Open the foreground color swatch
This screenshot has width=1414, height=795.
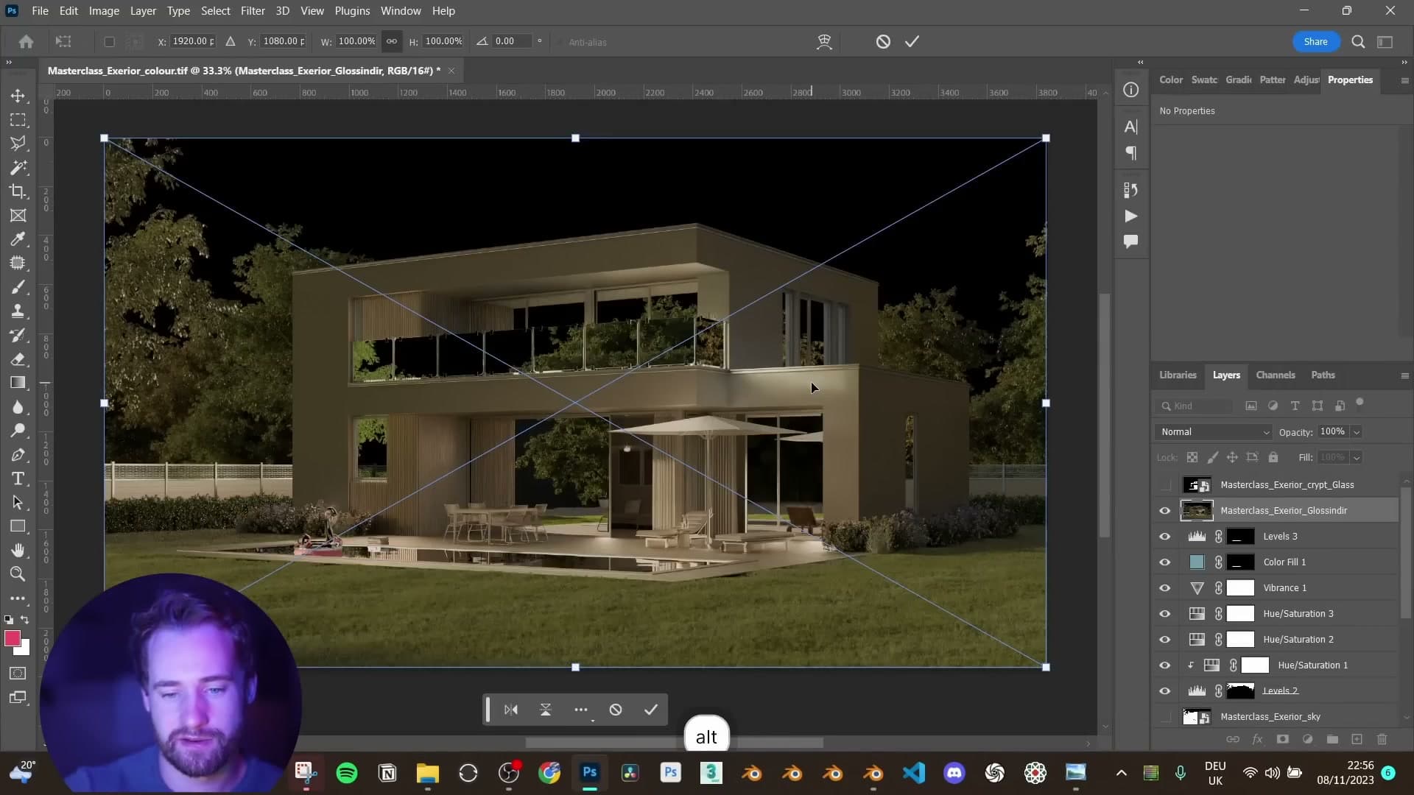coord(13,639)
